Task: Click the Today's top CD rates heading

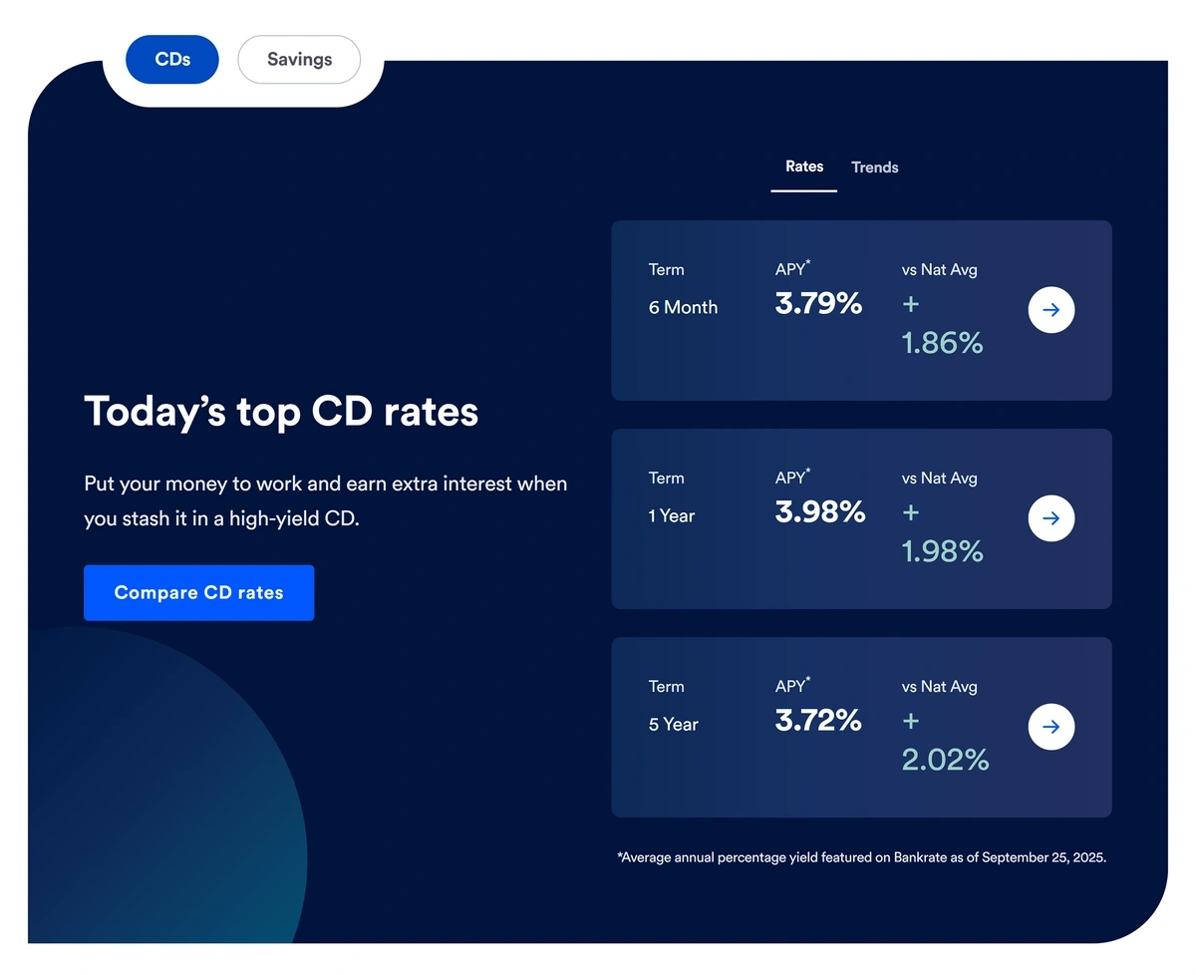Action: click(281, 411)
